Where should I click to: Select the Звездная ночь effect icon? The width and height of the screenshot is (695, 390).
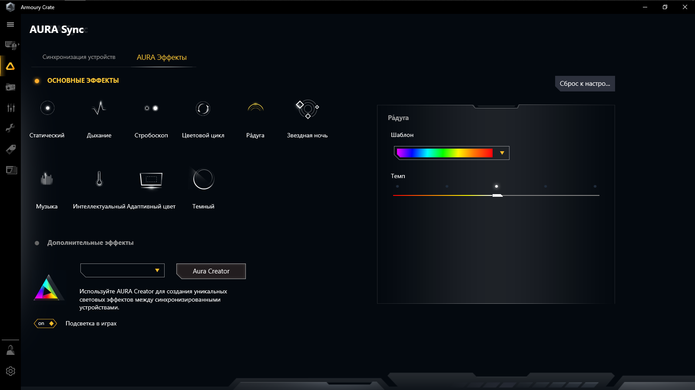click(x=308, y=109)
